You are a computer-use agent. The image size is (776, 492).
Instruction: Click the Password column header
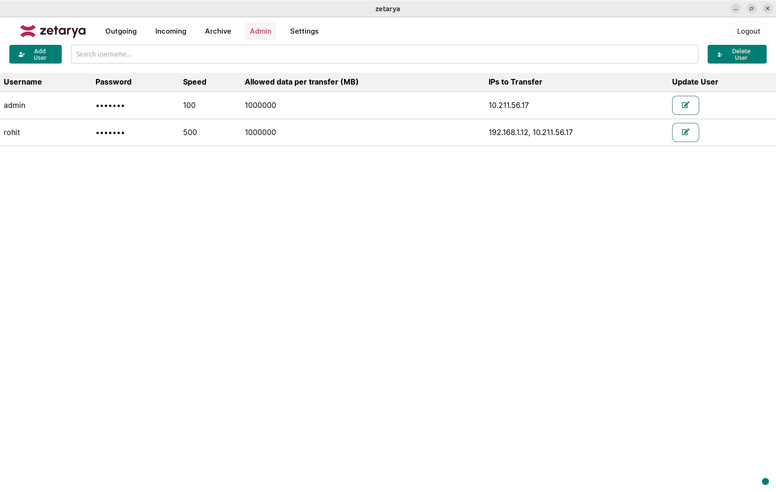(x=113, y=82)
